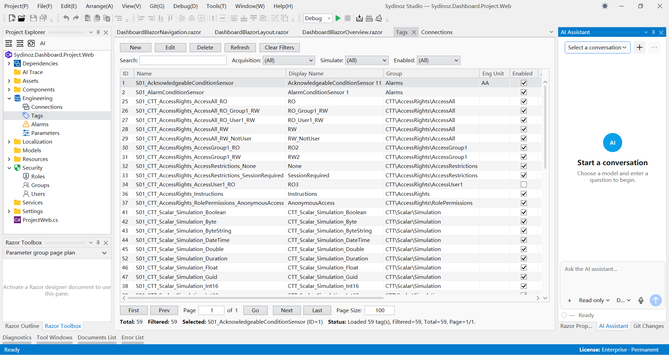The width and height of the screenshot is (669, 355).
Task: Click the Clear Filters button
Action: [279, 48]
